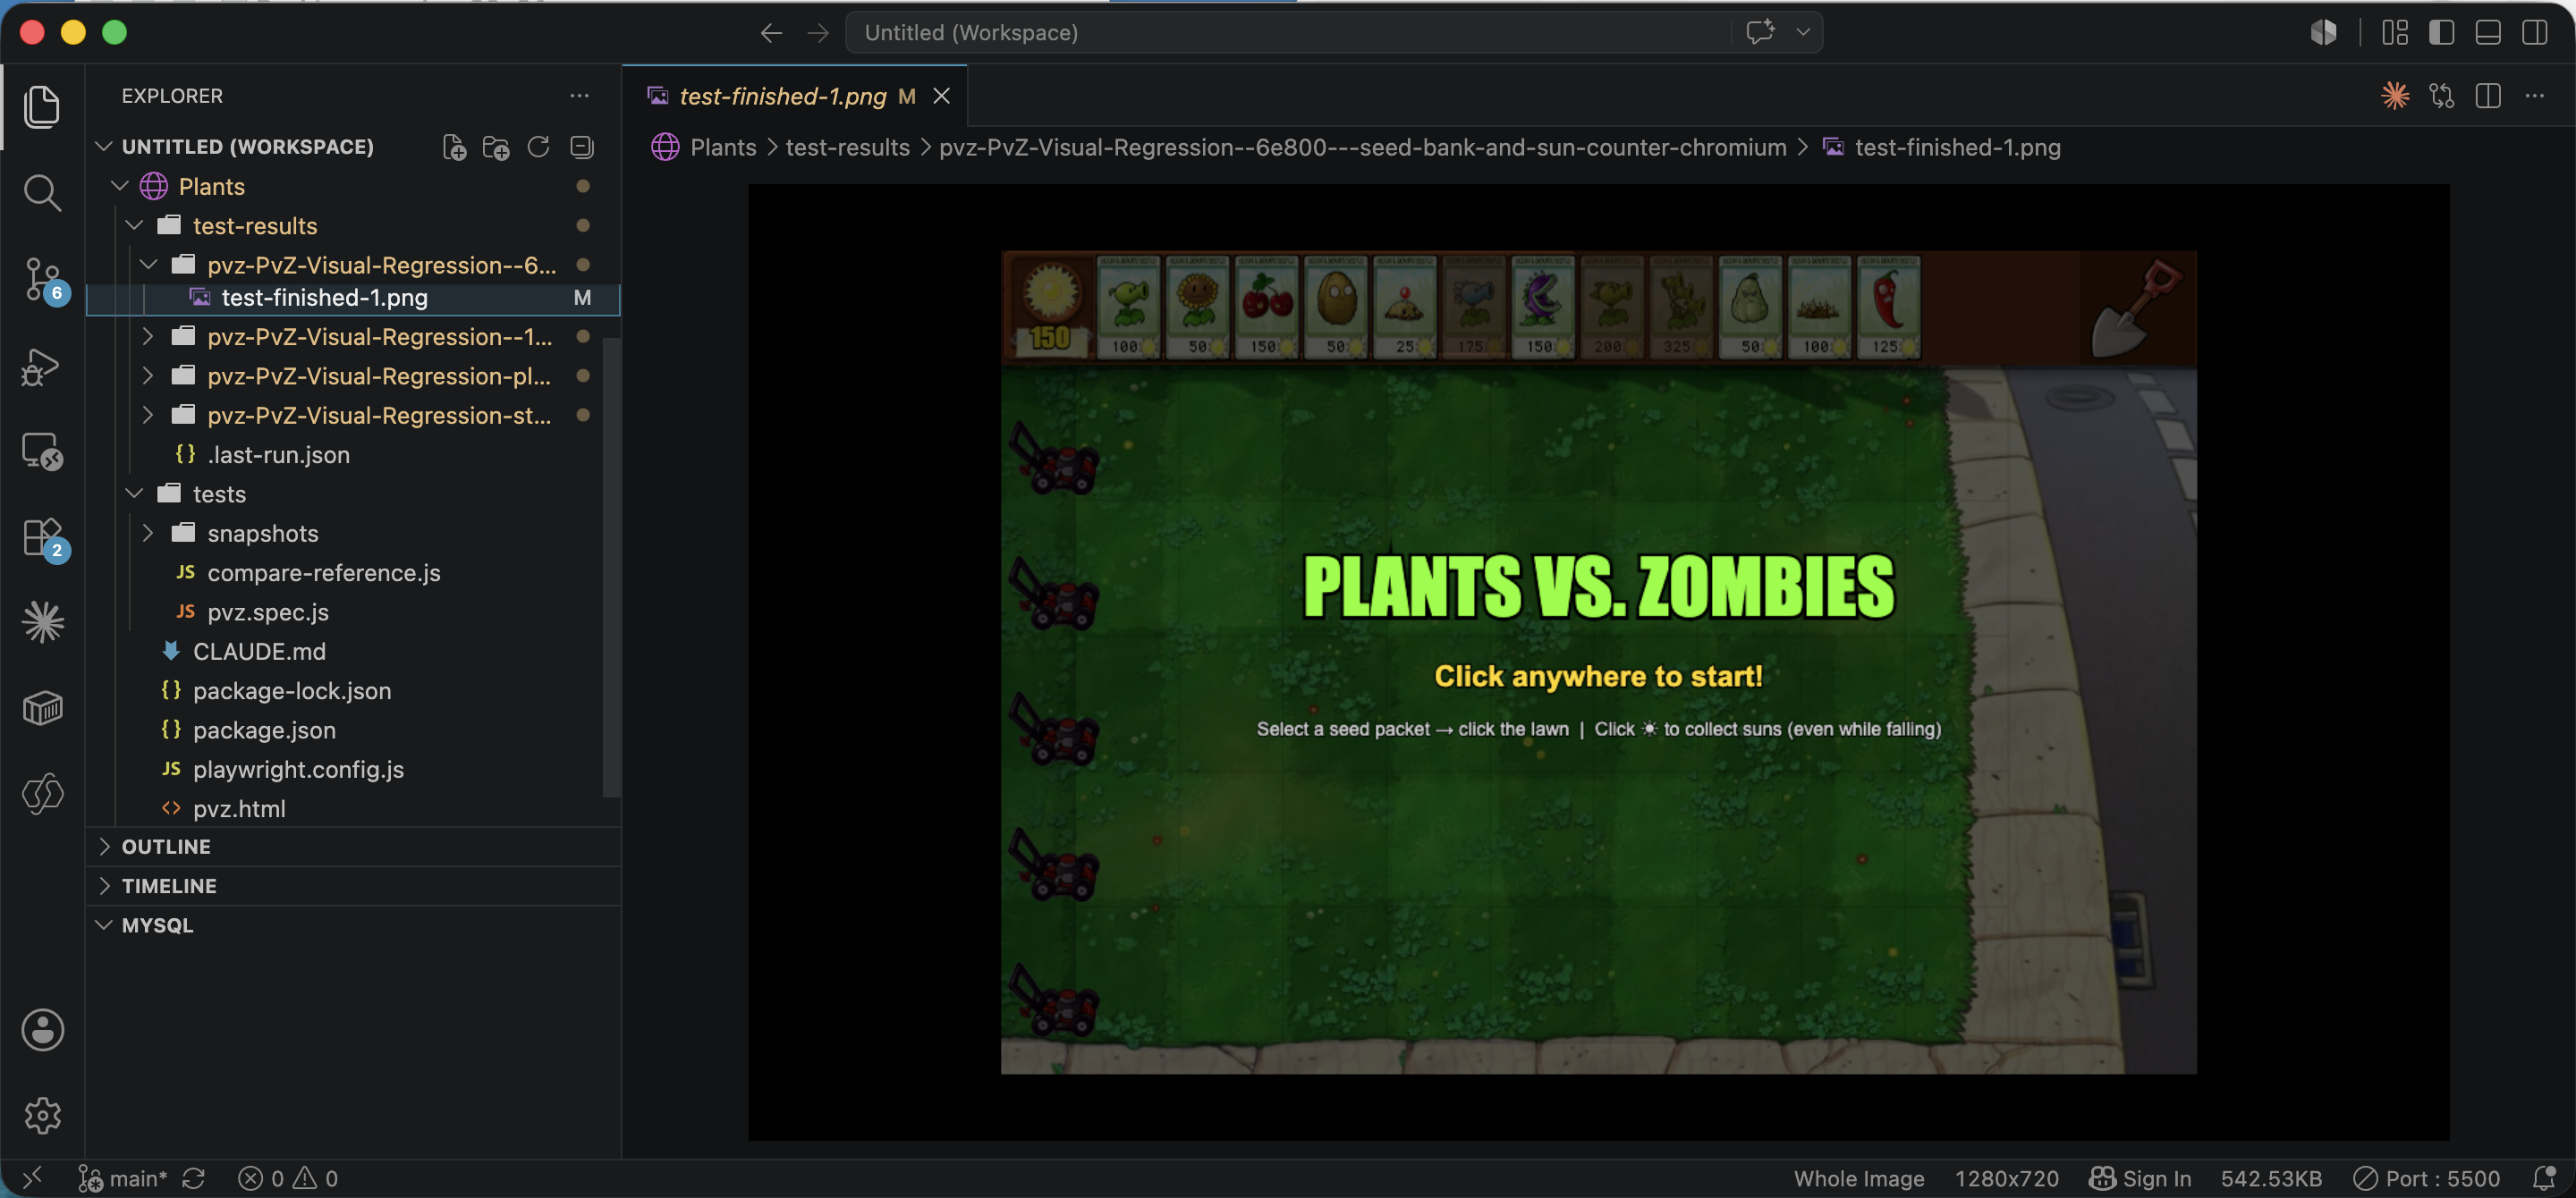2576x1198 pixels.
Task: Open Run and Debug view
Action: pos(42,366)
